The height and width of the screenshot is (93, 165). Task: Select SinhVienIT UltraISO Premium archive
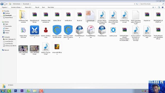point(124,33)
